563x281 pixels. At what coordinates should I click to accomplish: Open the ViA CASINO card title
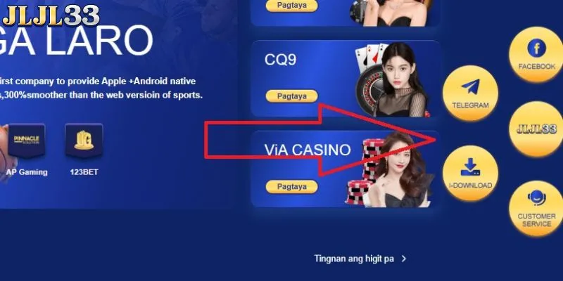point(308,150)
